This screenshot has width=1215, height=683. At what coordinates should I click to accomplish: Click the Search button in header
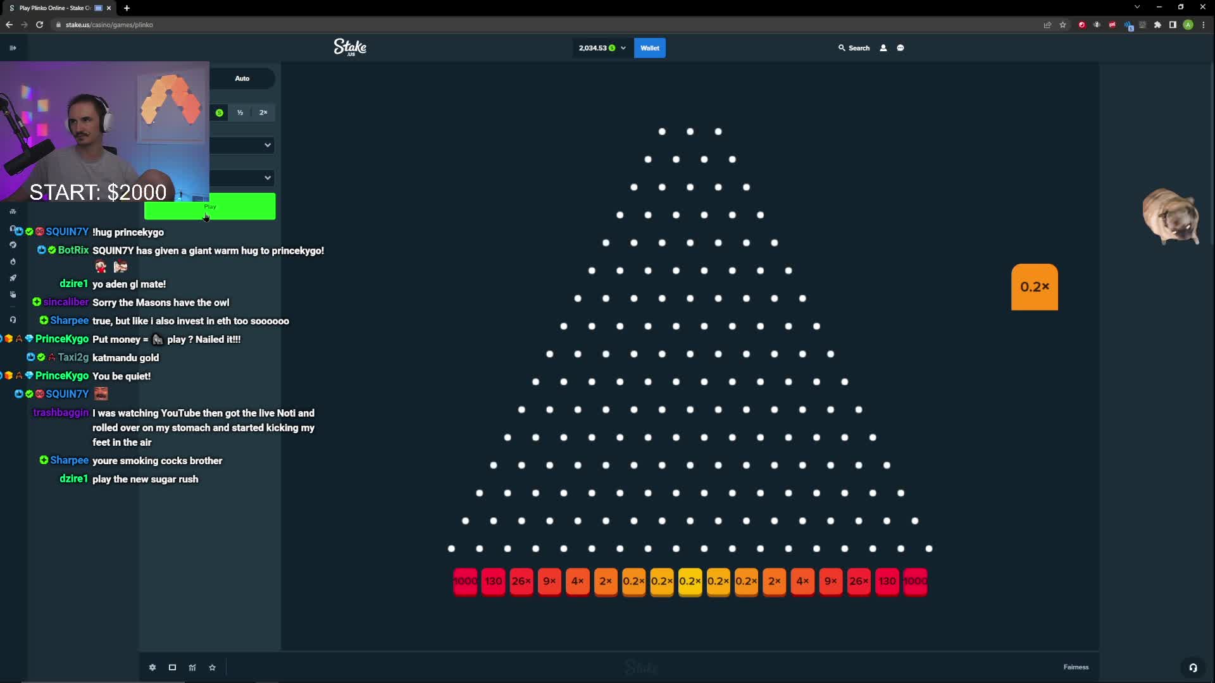tap(854, 48)
